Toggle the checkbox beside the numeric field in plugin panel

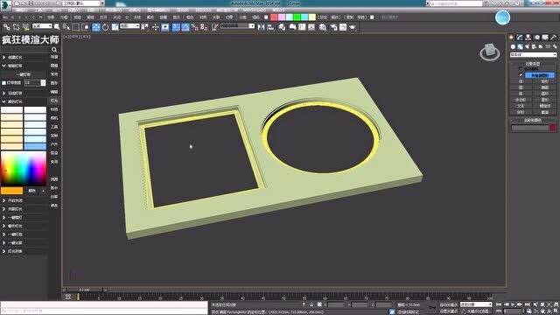[3, 83]
